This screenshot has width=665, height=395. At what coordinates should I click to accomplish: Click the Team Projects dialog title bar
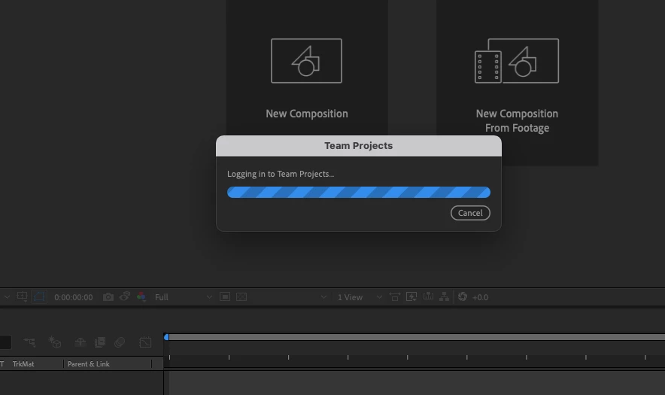(x=358, y=146)
